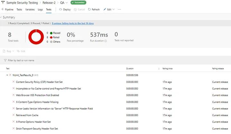Screen dimensions: 231x134
Task: Return to Pipeline view
Action: [x=9, y=10]
